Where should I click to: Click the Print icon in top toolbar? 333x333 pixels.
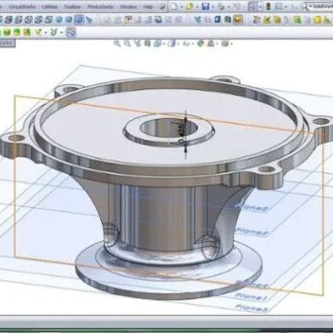pyautogui.click(x=221, y=7)
